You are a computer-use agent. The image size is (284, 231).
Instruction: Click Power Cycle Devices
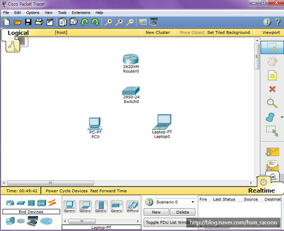67,191
